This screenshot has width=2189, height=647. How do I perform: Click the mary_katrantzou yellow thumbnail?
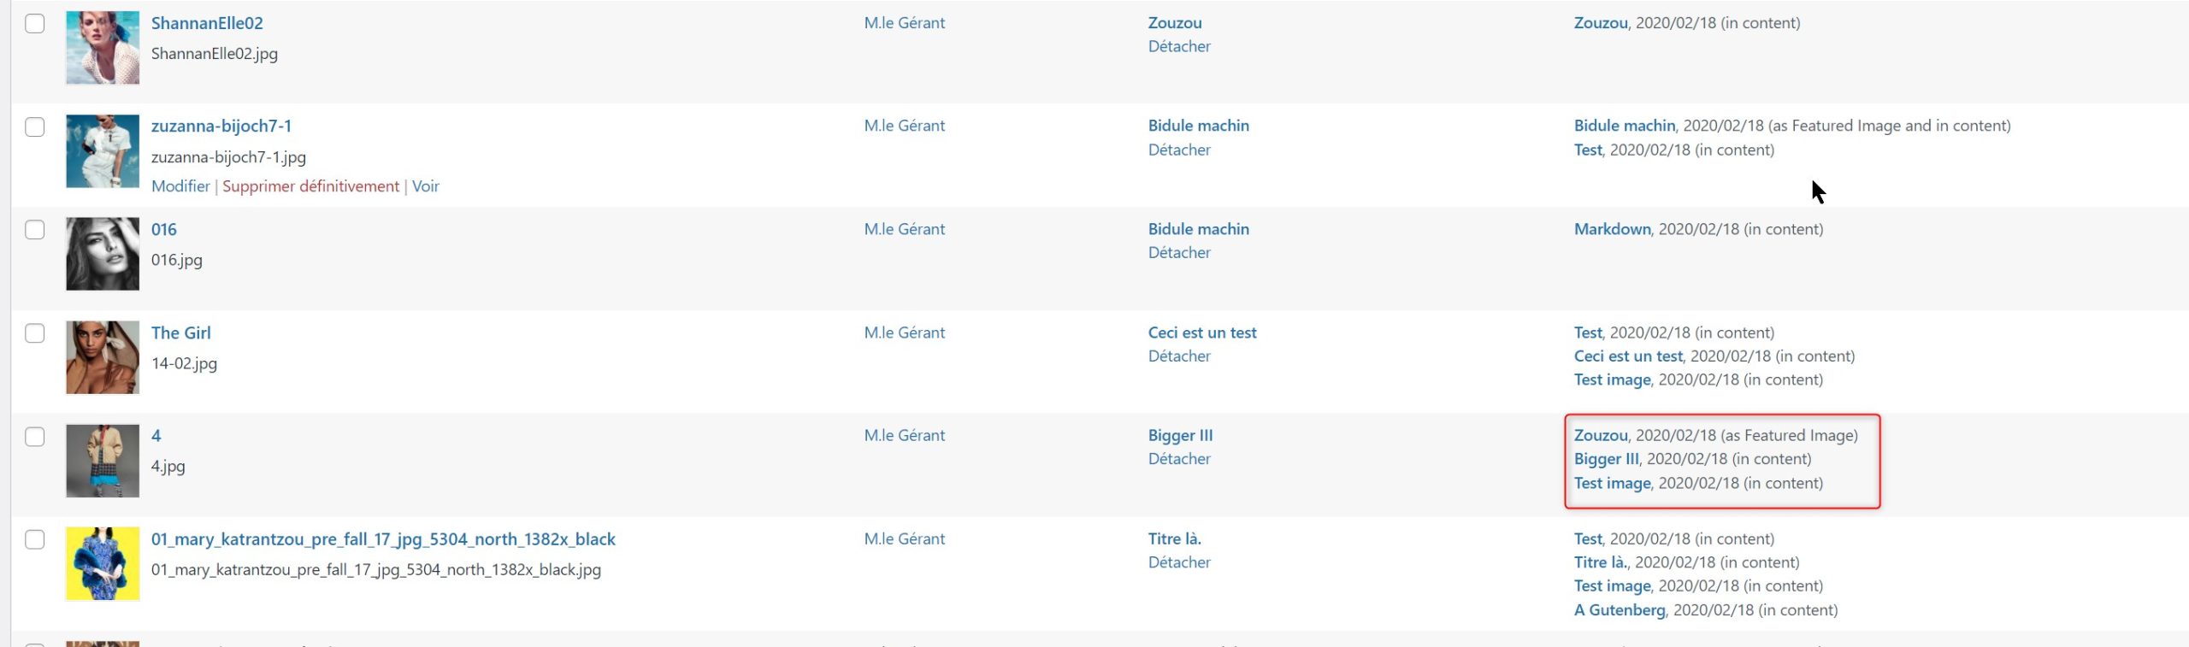[103, 563]
